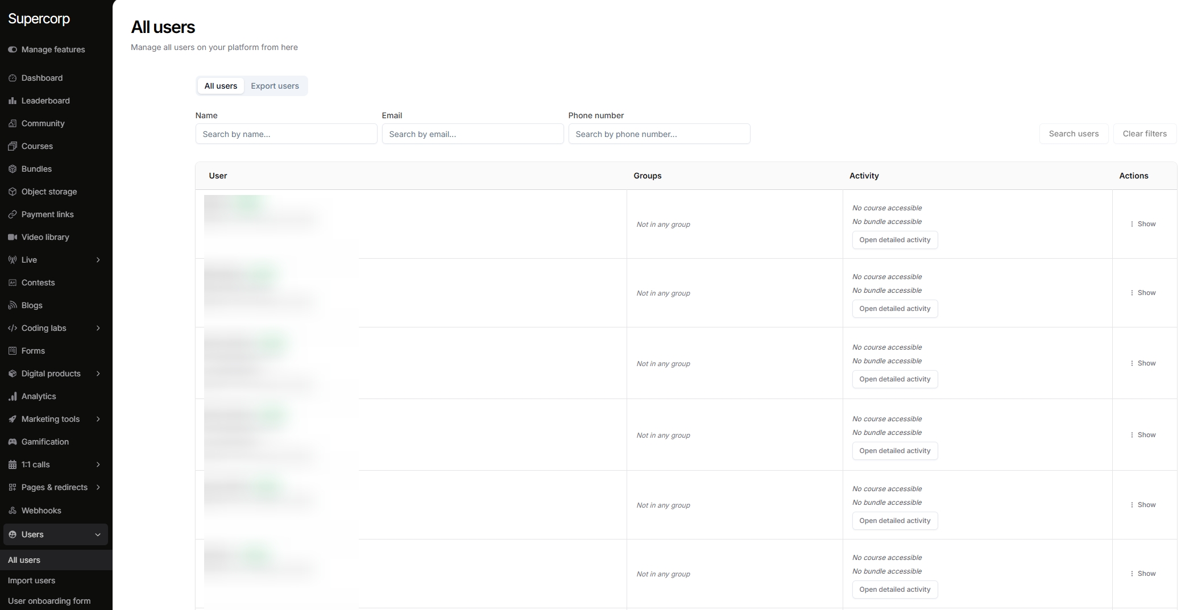Click the Gamification controller icon
This screenshot has width=1202, height=610.
tap(13, 442)
